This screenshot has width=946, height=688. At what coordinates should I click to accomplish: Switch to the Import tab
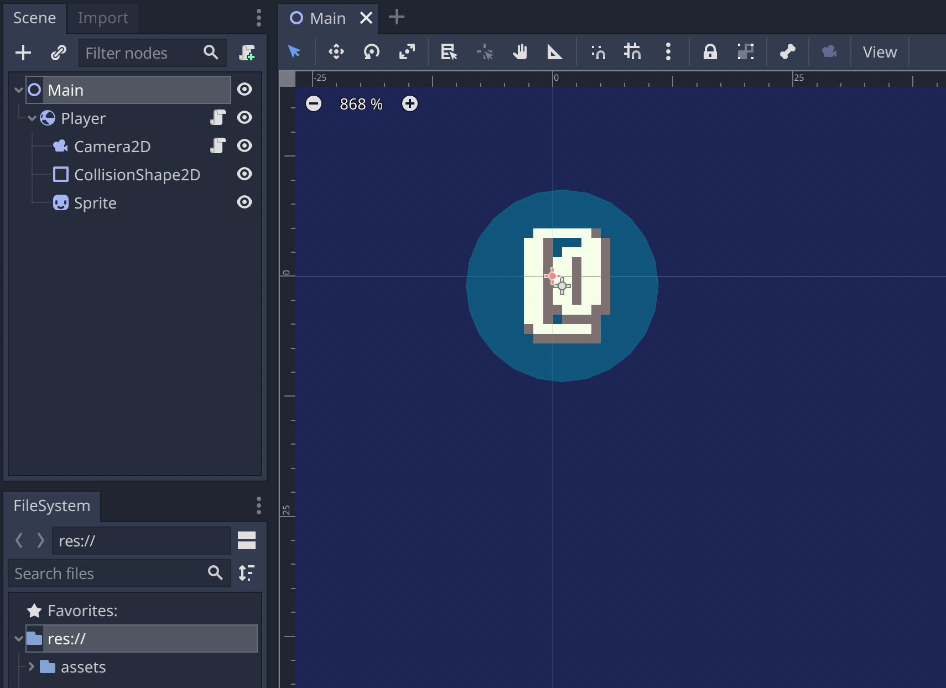coord(103,18)
